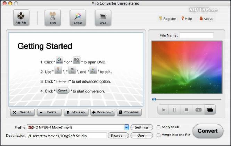231x146 pixels.
Task: Take a snapshot with the camera icon
Action: (x=198, y=110)
